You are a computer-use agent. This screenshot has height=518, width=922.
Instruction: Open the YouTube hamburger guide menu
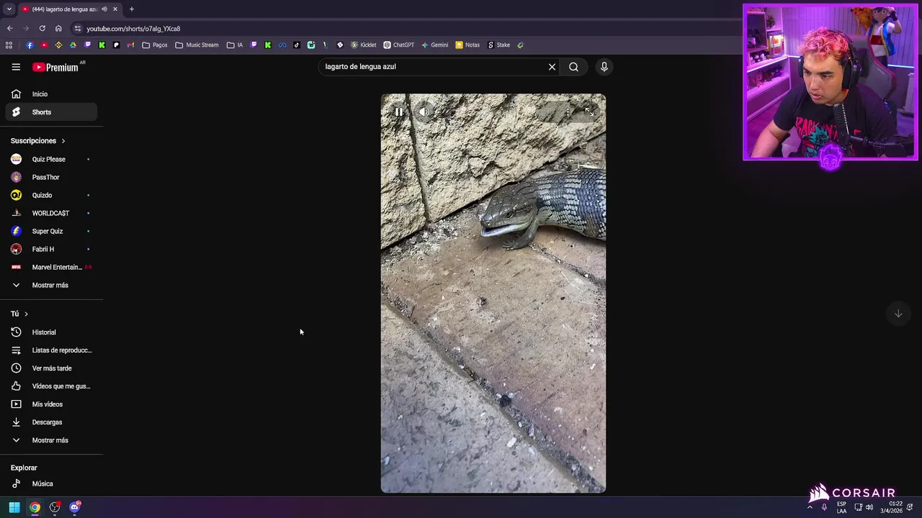pyautogui.click(x=16, y=67)
